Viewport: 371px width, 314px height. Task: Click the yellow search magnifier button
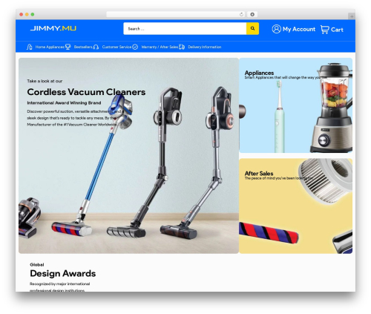[x=252, y=28]
